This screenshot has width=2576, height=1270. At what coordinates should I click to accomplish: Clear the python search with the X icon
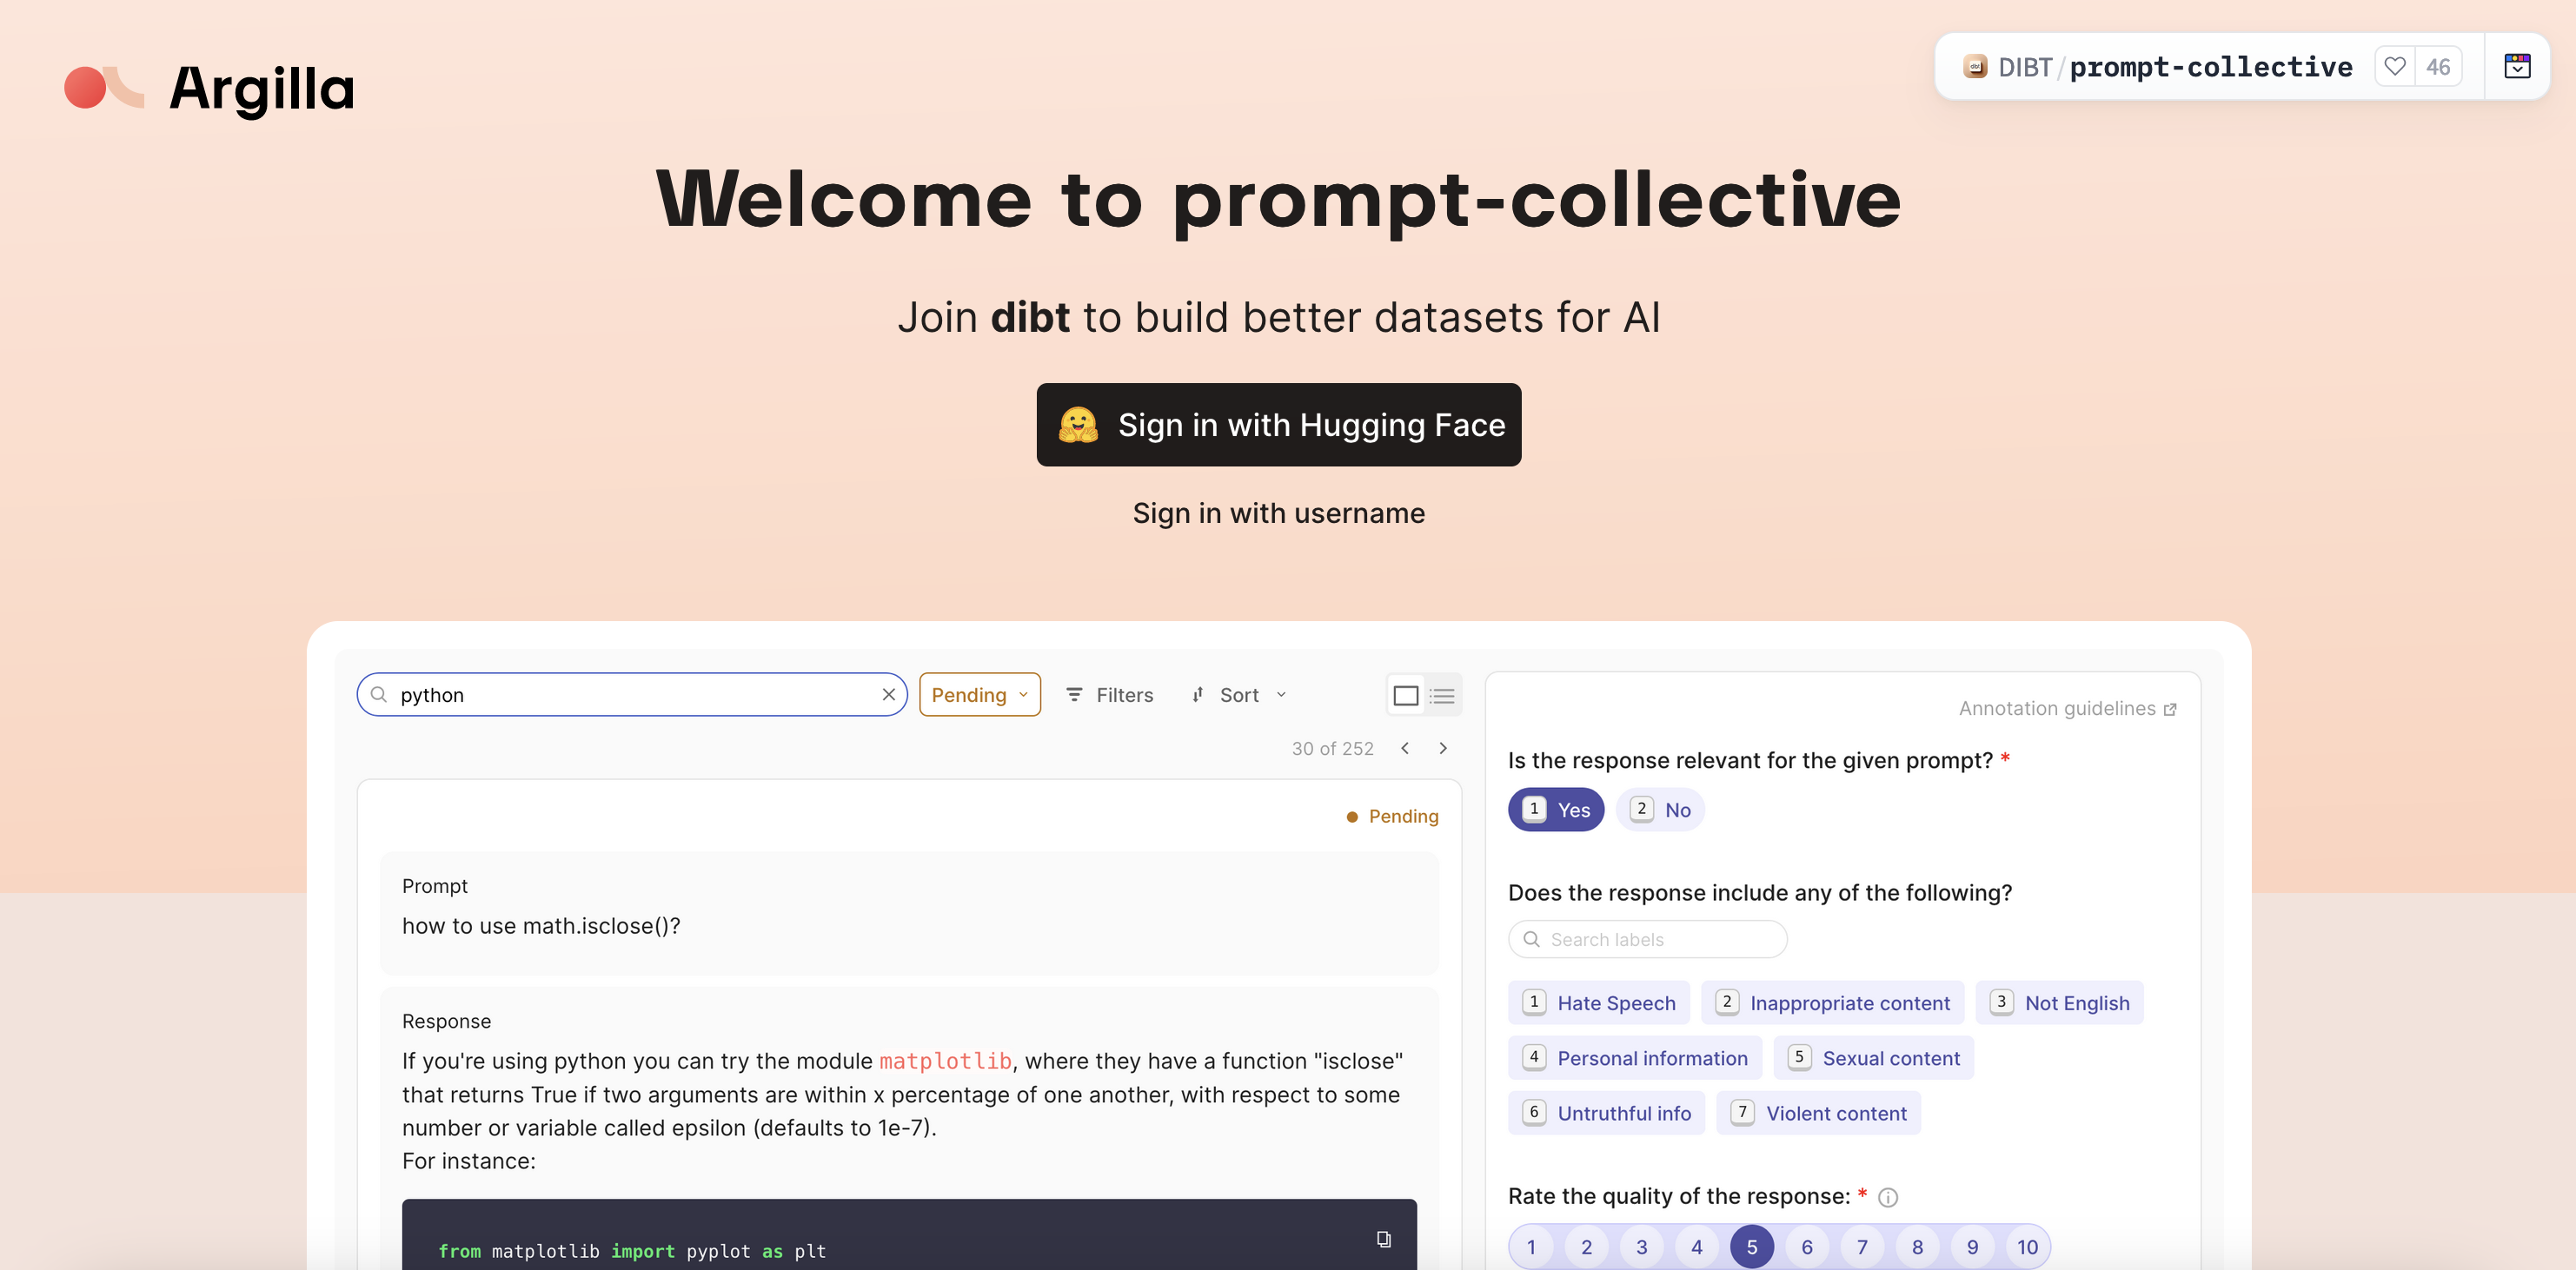(888, 693)
